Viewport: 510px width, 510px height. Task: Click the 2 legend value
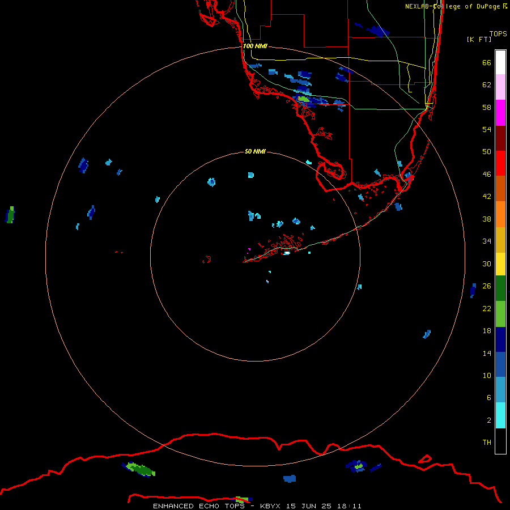488,420
